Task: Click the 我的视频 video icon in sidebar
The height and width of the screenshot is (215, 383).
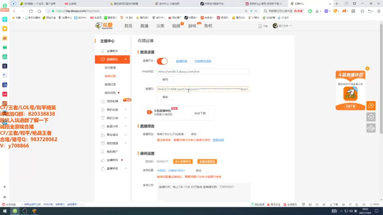Action: click(102, 143)
